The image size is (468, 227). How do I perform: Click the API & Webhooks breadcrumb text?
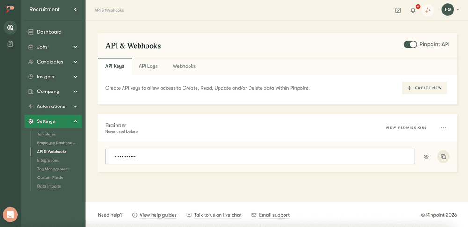point(109,10)
